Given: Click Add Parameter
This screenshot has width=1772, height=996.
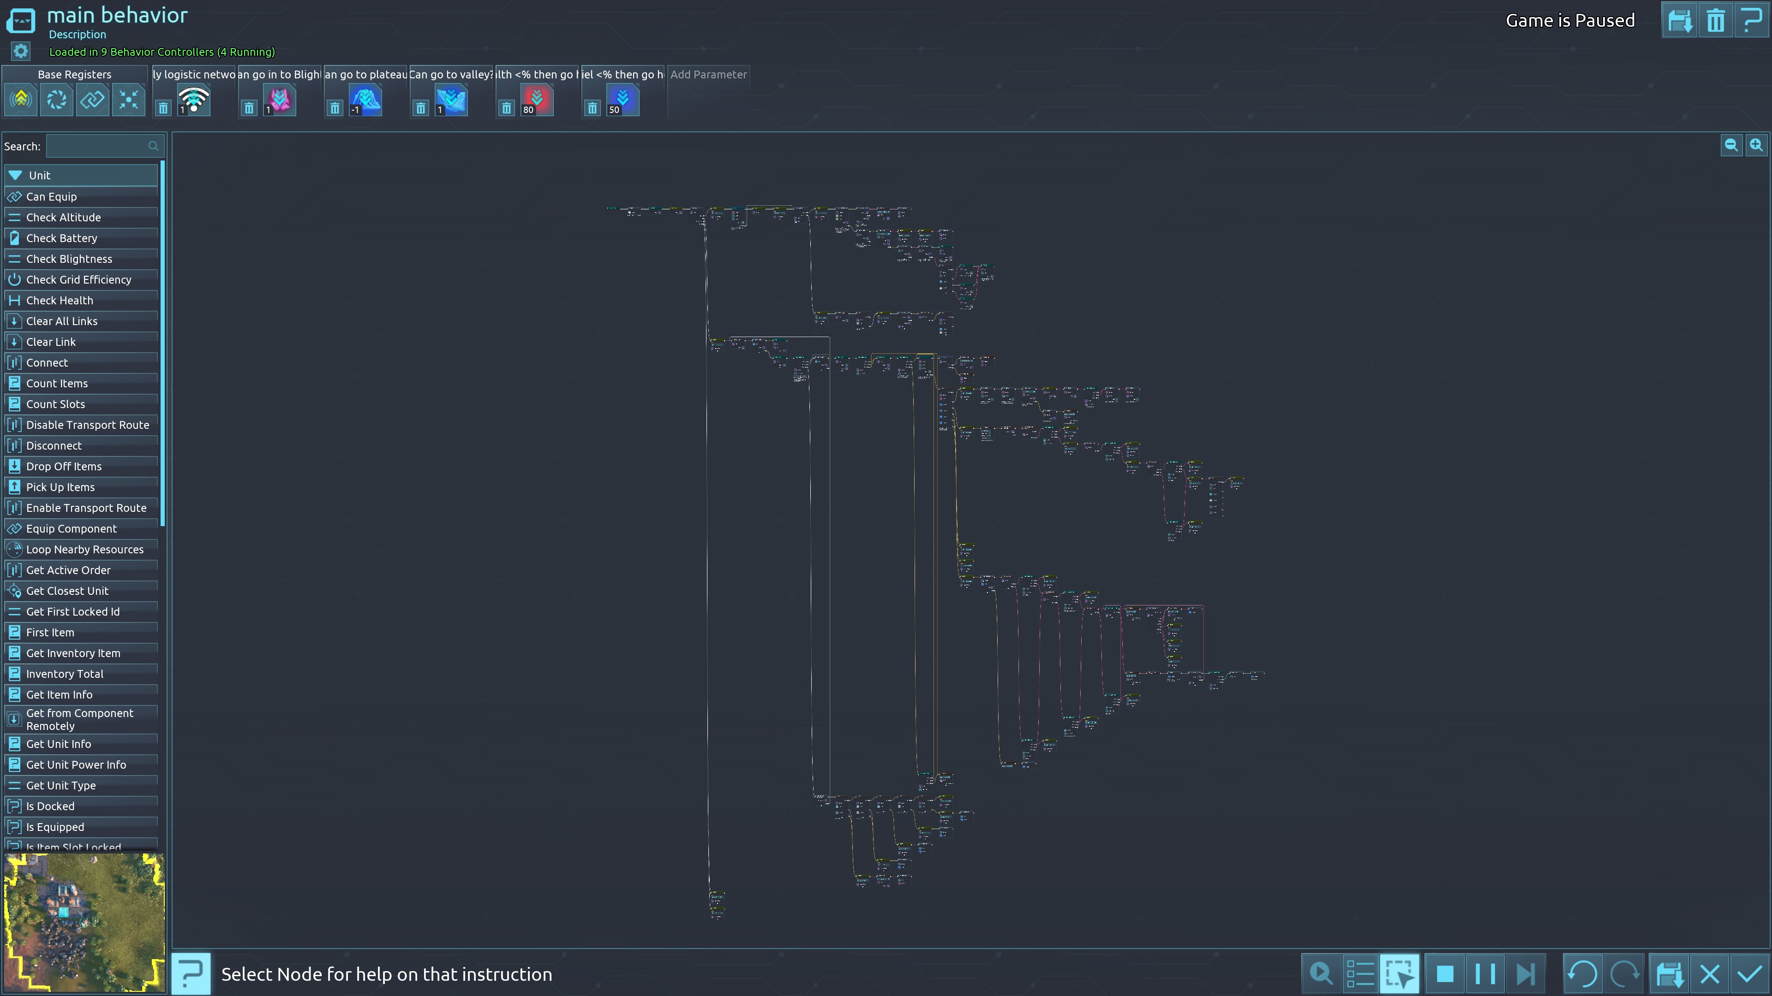Looking at the screenshot, I should pyautogui.click(x=708, y=74).
